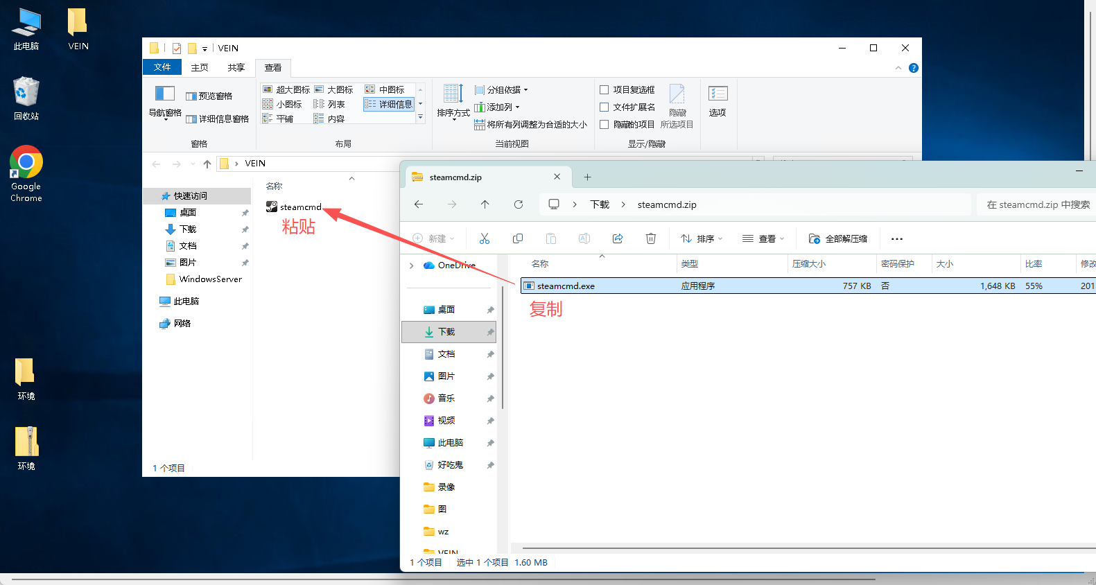Enable the item check boxes (项目复选框) option

tap(604, 90)
